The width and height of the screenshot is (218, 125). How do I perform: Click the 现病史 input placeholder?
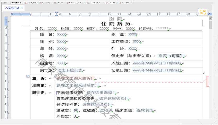77,85
